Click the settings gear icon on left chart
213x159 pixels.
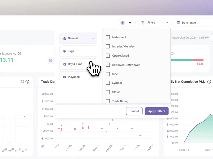click(x=22, y=82)
